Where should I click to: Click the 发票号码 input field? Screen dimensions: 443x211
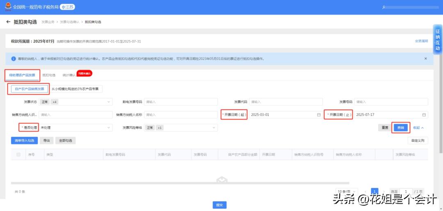(x=391, y=102)
